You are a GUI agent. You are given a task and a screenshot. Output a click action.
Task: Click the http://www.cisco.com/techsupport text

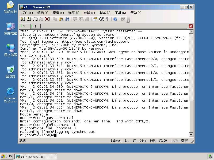(x=95, y=42)
